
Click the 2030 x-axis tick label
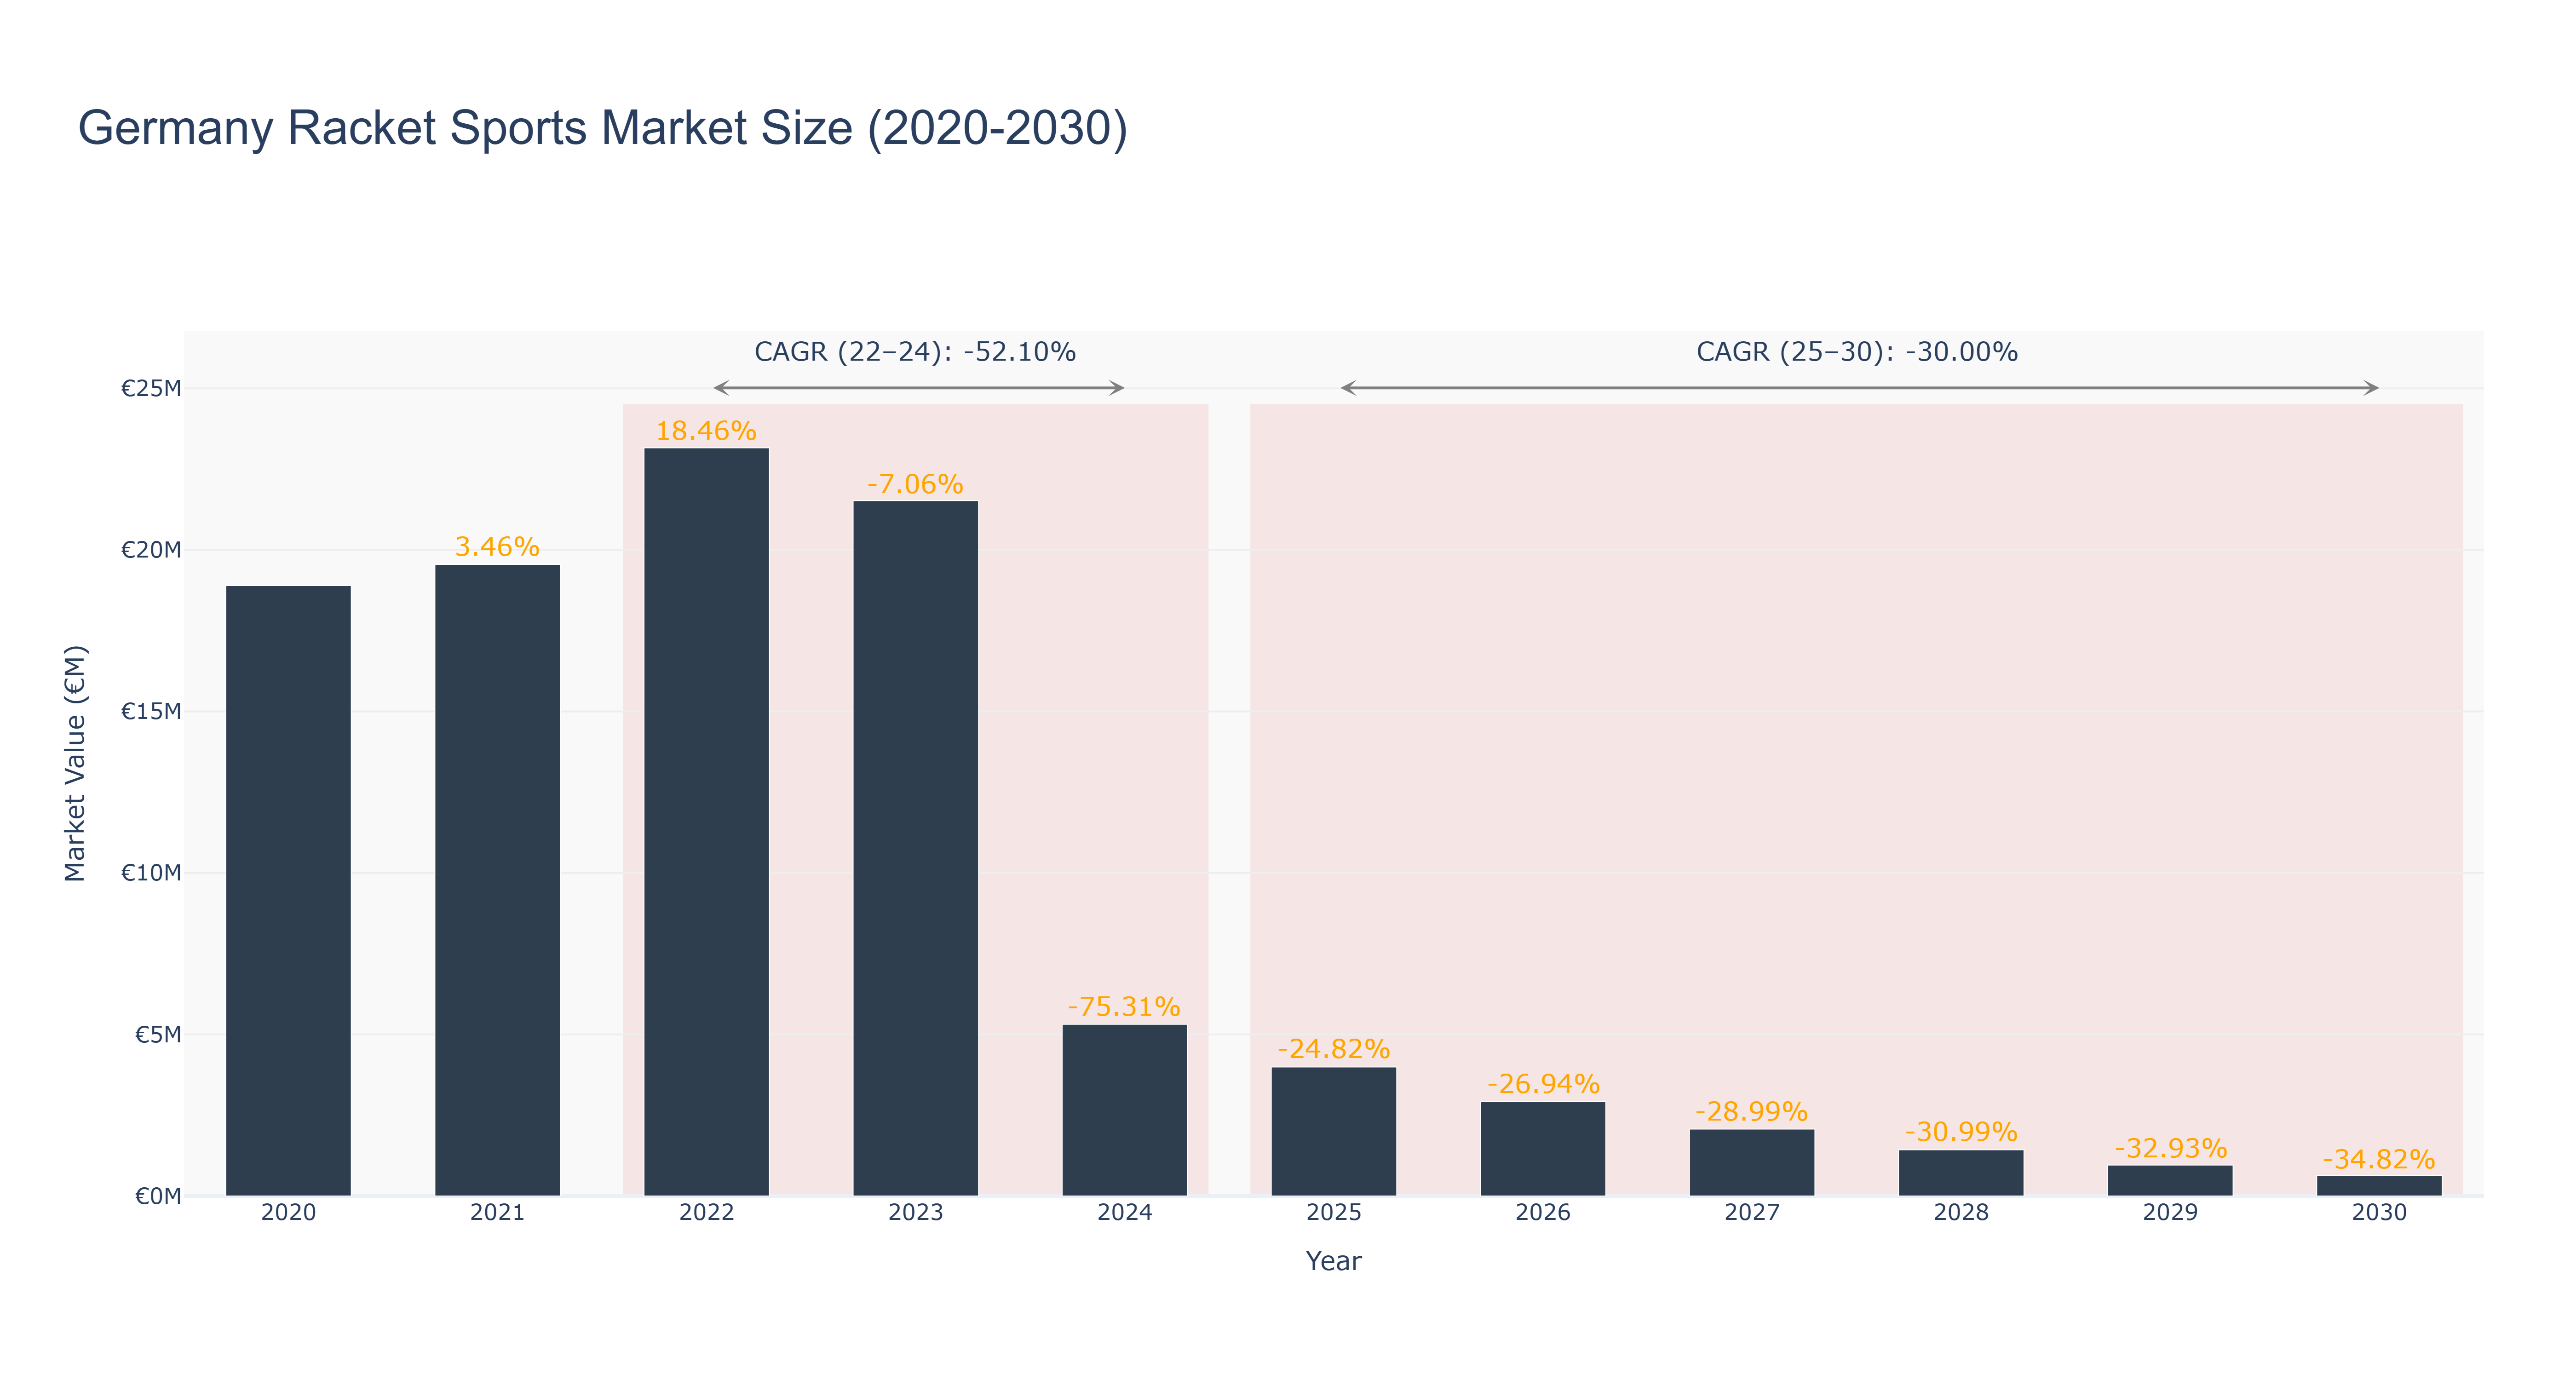[2378, 1213]
